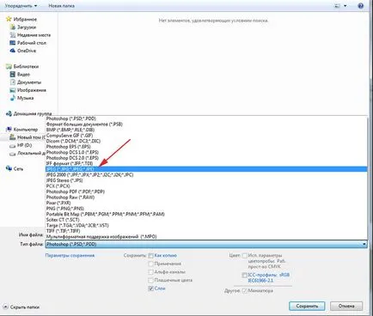Viewport: 373px width, 316px height.
Task: Open the HP (D:) drive
Action: point(24,145)
